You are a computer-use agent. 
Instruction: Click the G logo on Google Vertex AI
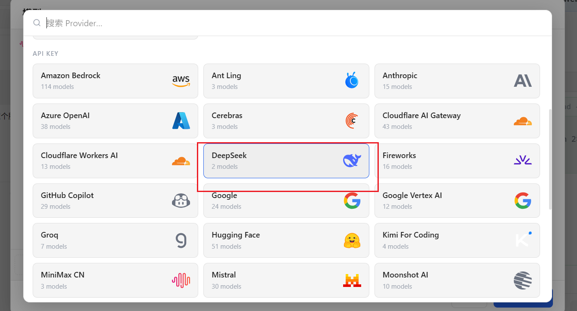point(523,201)
